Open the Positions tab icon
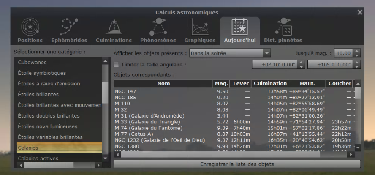This screenshot has width=375, height=175. pyautogui.click(x=30, y=27)
